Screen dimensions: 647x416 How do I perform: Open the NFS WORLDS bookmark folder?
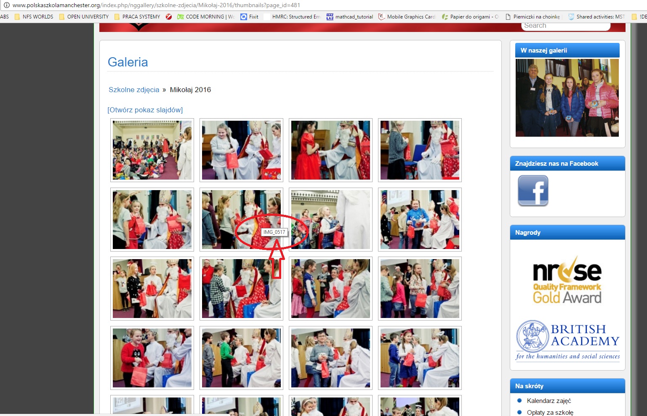click(34, 17)
